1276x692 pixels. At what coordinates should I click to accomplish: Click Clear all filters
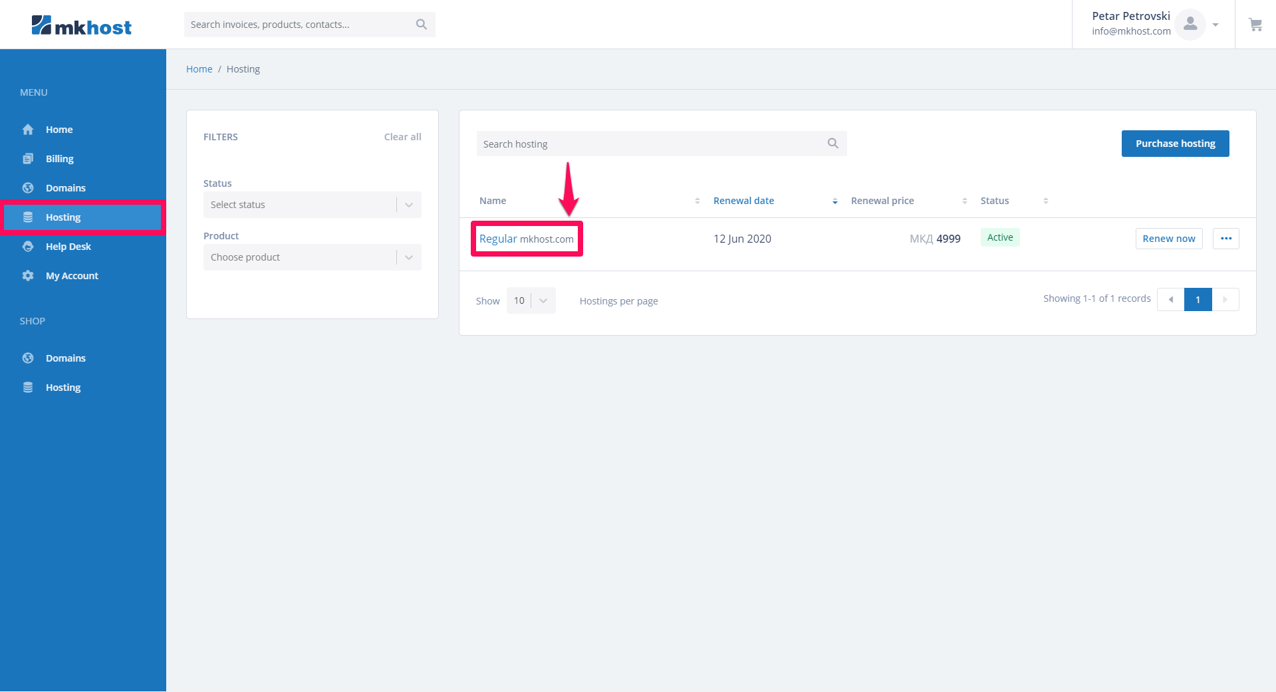pos(402,137)
